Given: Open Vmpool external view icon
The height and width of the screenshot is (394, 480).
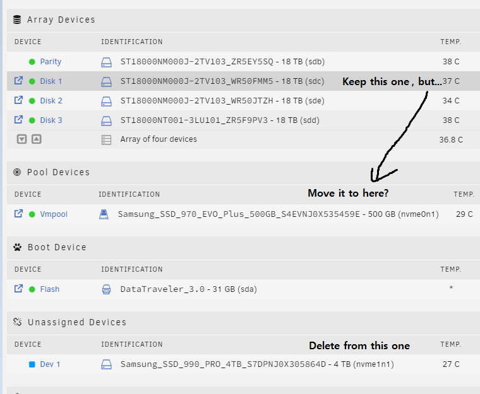Looking at the screenshot, I should [19, 213].
